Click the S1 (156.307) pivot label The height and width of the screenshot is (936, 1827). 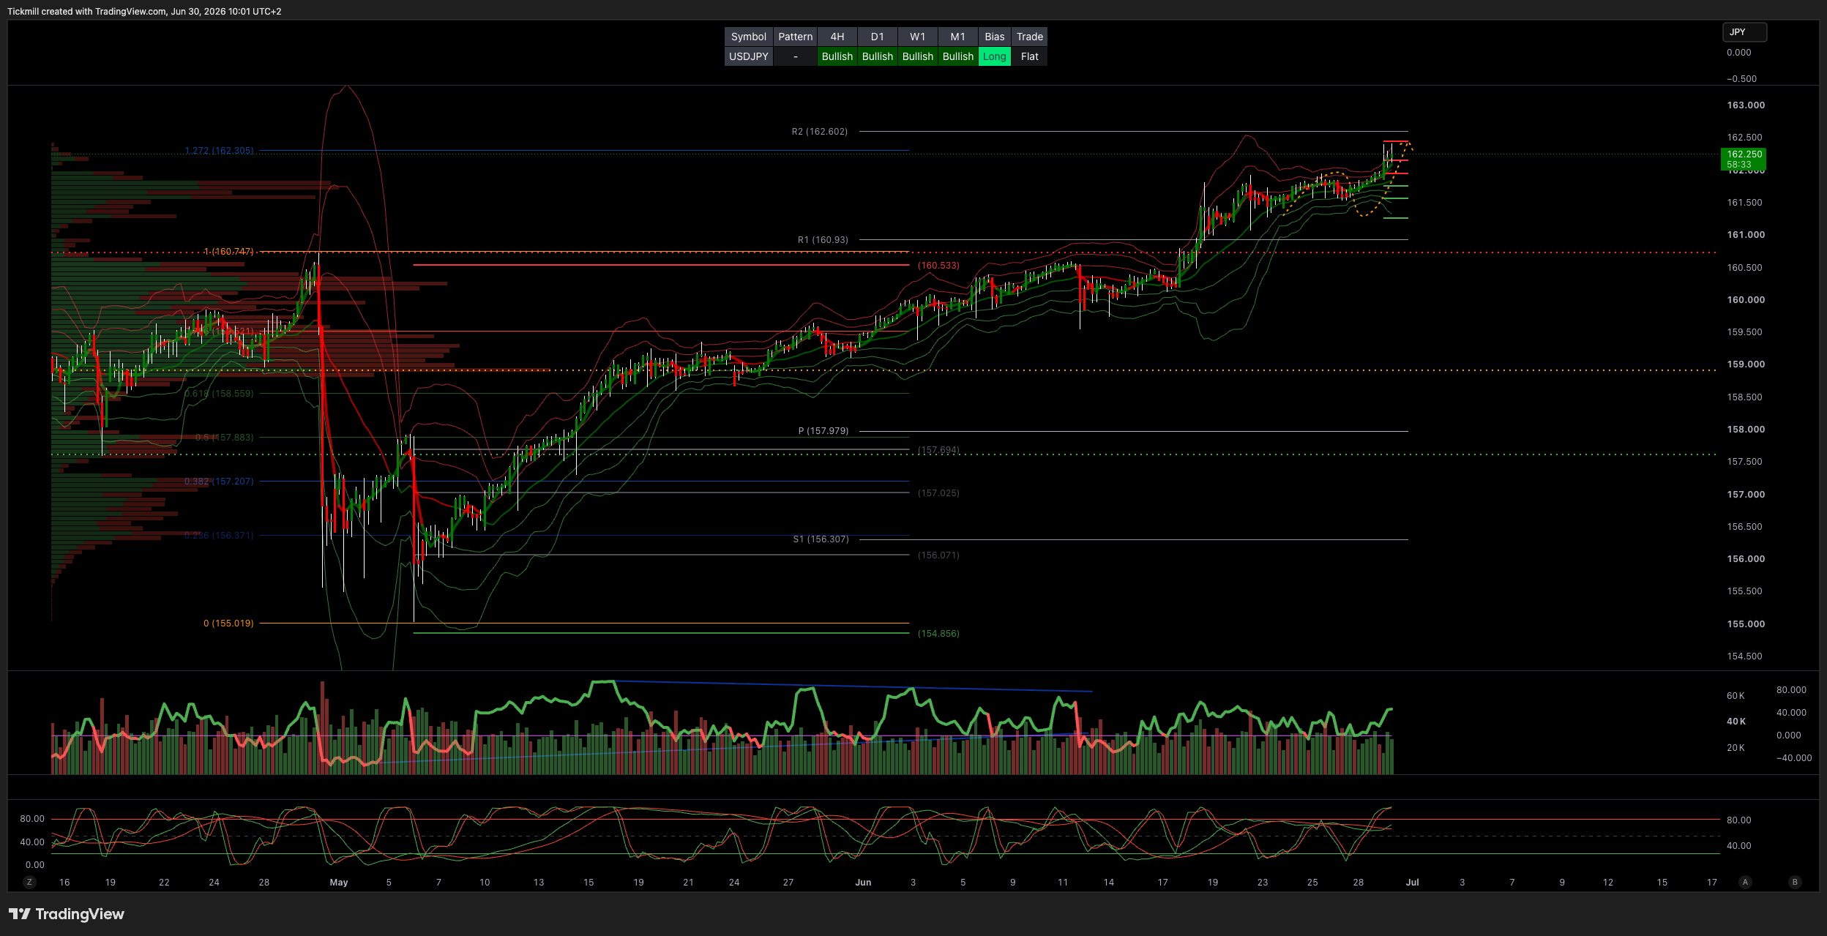coord(821,539)
